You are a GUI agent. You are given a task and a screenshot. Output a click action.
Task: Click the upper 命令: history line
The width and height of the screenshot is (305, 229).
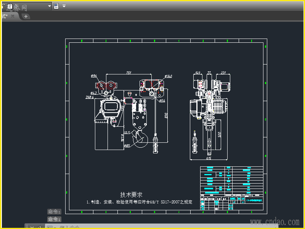(x=54, y=211)
